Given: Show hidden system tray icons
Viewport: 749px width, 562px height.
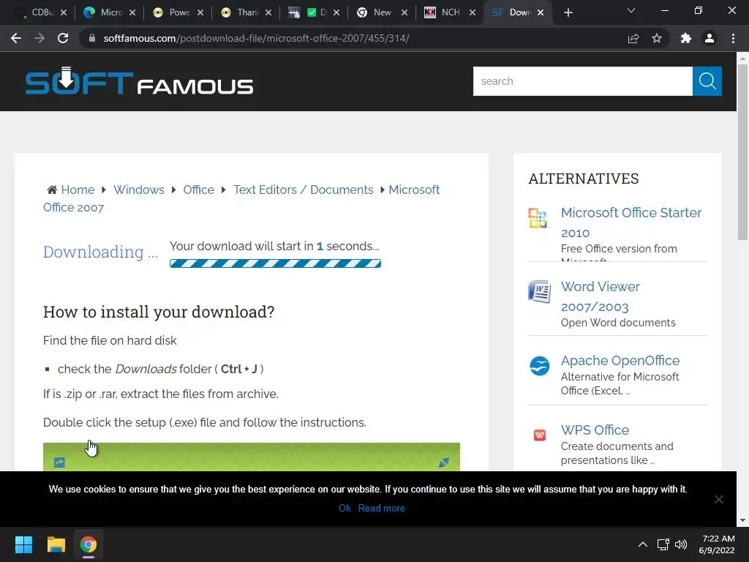Looking at the screenshot, I should click(x=643, y=544).
